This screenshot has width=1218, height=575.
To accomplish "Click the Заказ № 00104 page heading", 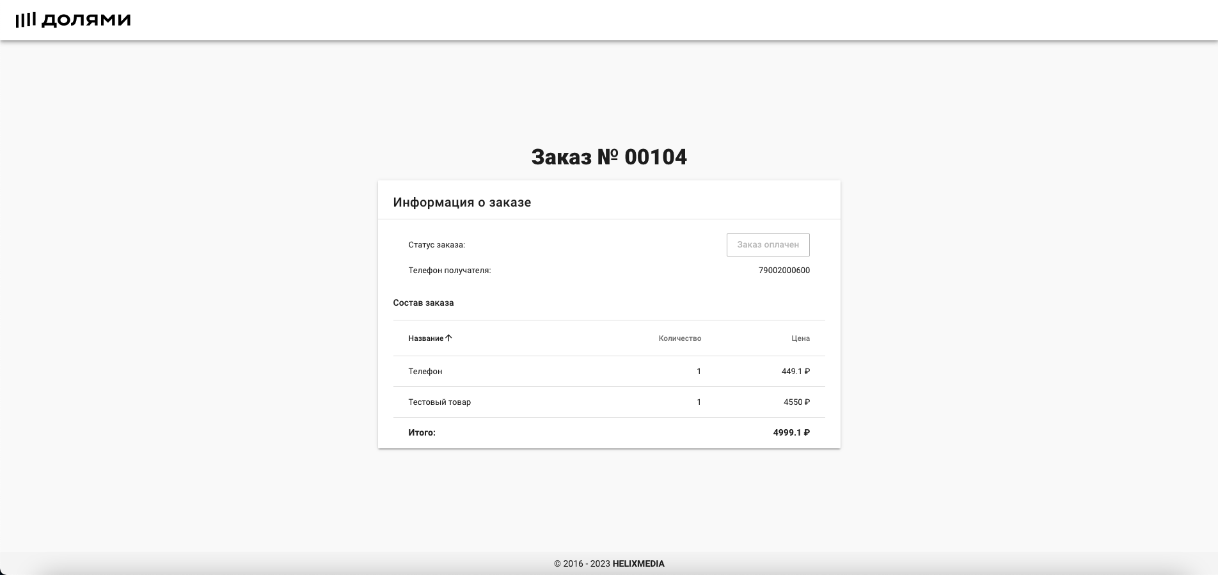I will 609,157.
